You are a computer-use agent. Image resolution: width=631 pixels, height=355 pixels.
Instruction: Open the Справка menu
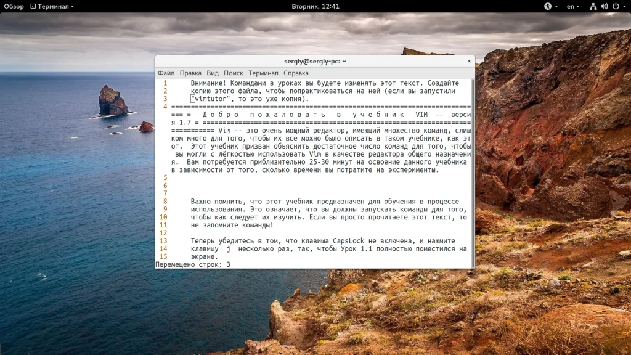pyautogui.click(x=296, y=73)
